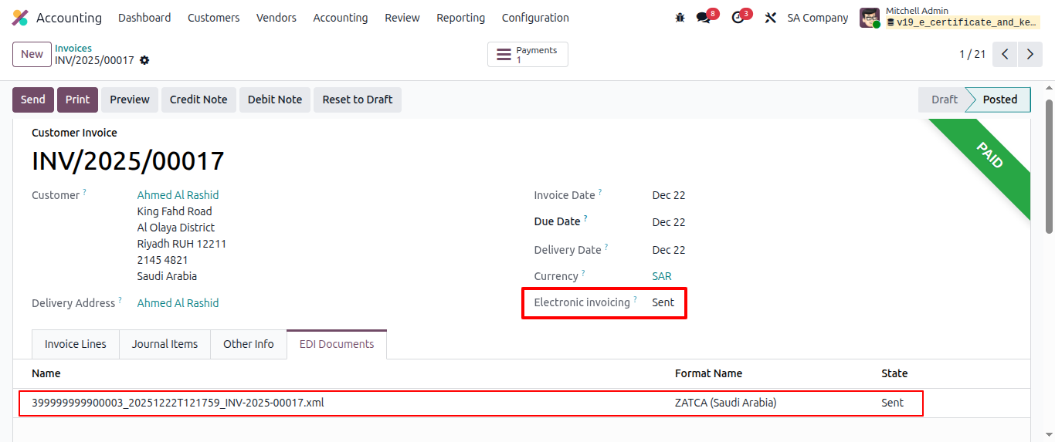Open the chat messages icon

click(x=703, y=18)
